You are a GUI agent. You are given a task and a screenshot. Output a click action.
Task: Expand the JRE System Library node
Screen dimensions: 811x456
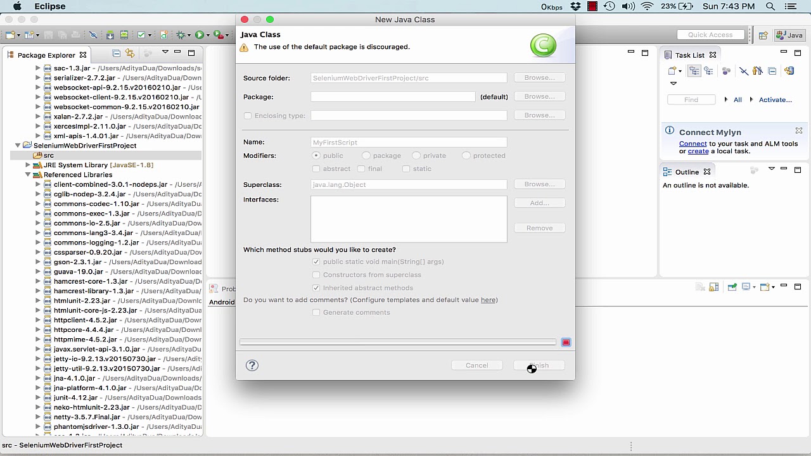click(28, 165)
